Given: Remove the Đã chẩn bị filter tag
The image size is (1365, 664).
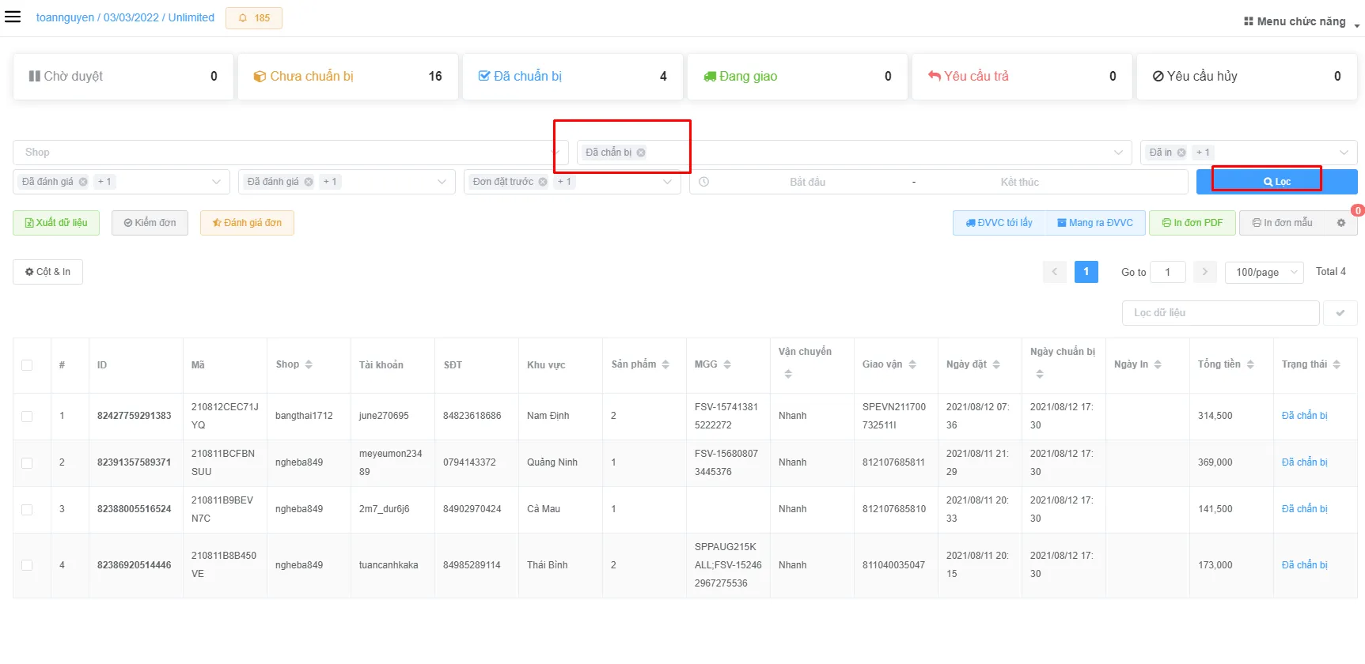Looking at the screenshot, I should click(641, 153).
